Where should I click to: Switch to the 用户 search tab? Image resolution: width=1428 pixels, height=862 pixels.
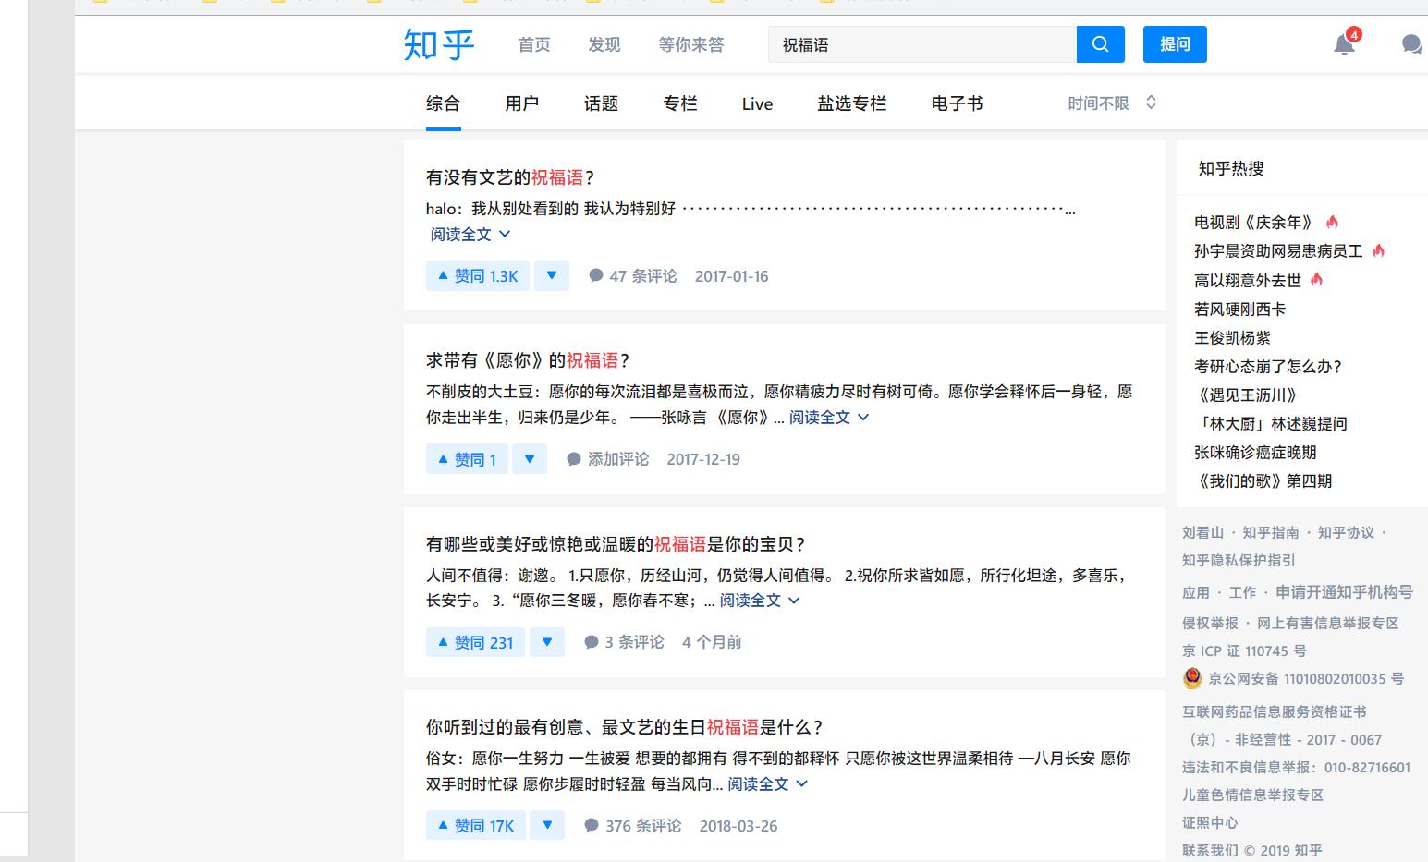pos(521,103)
